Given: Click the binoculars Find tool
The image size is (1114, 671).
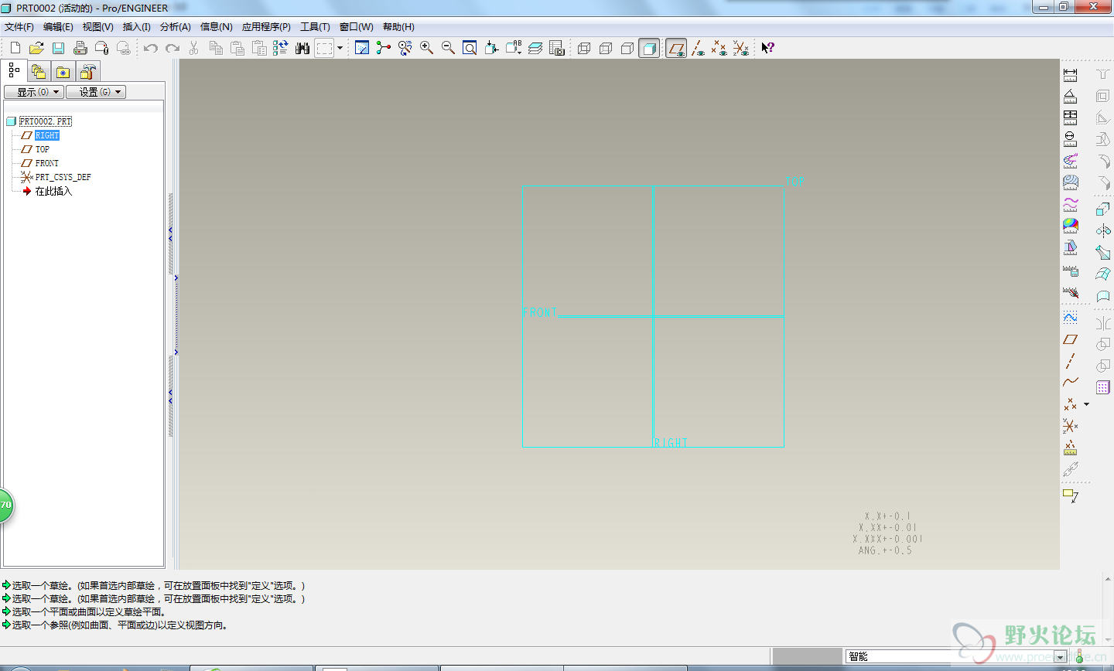Looking at the screenshot, I should click(x=302, y=48).
